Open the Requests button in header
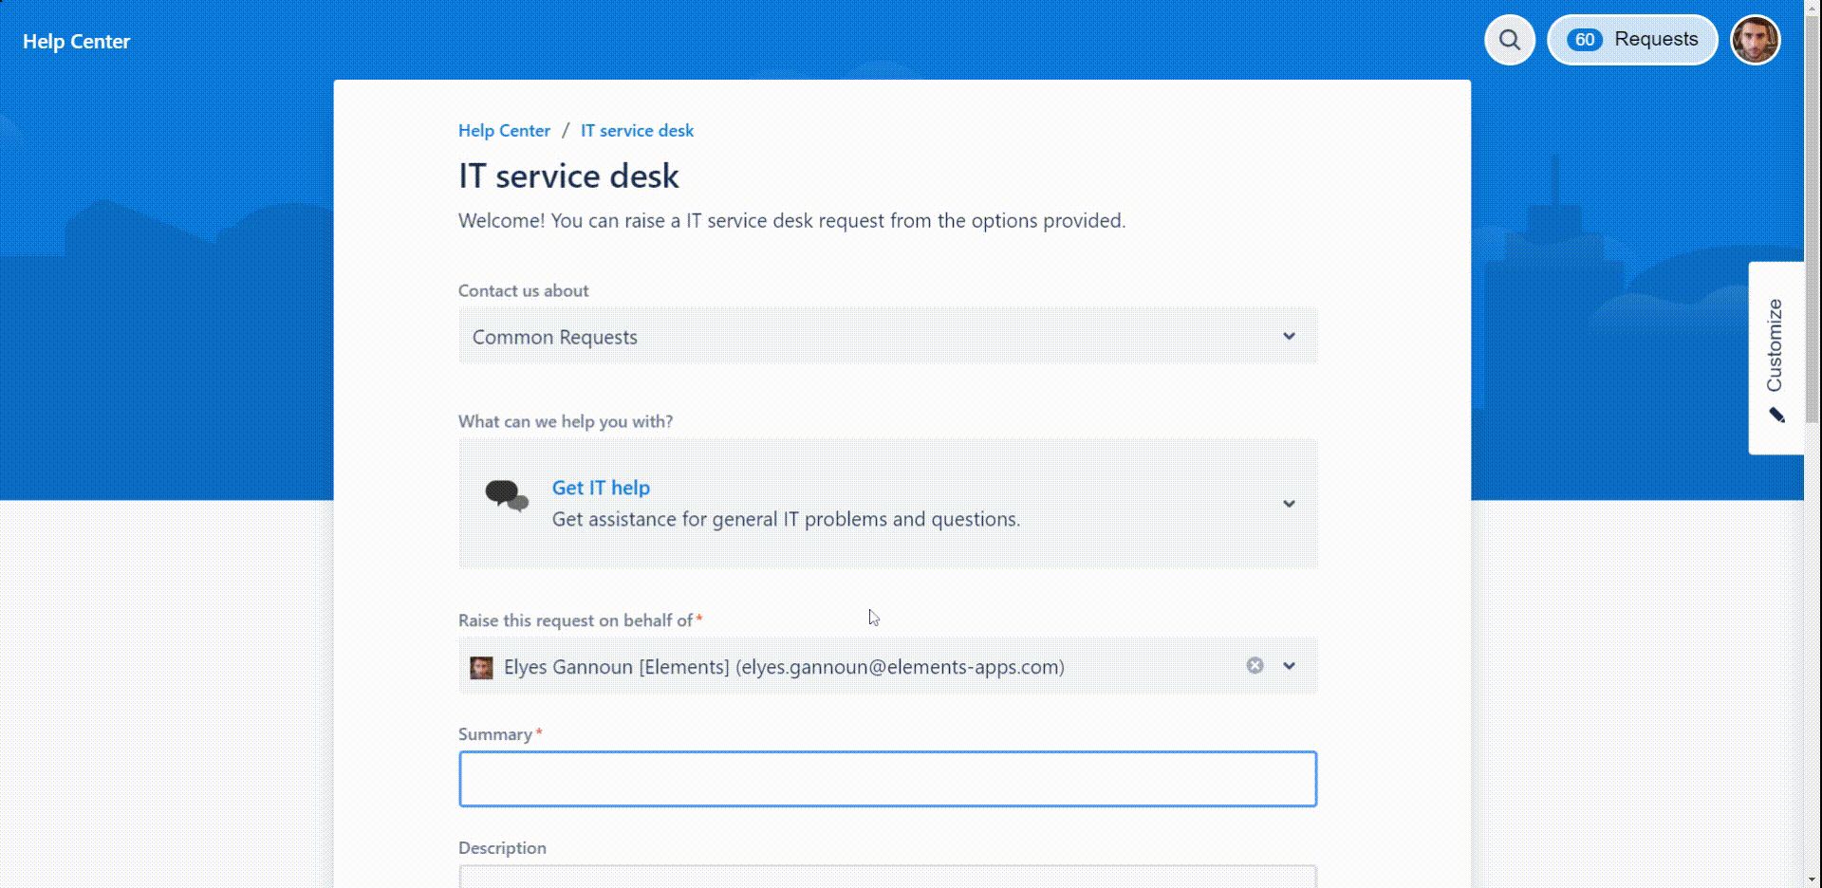The height and width of the screenshot is (888, 1822). 1655,40
